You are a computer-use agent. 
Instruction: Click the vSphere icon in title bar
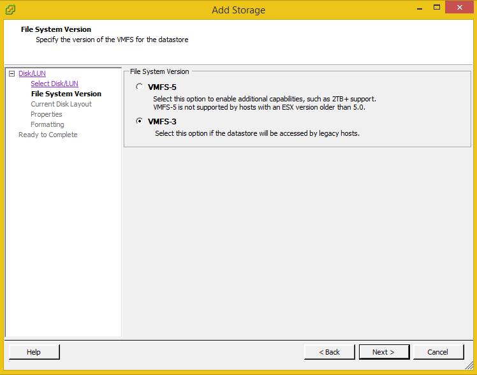click(x=10, y=10)
